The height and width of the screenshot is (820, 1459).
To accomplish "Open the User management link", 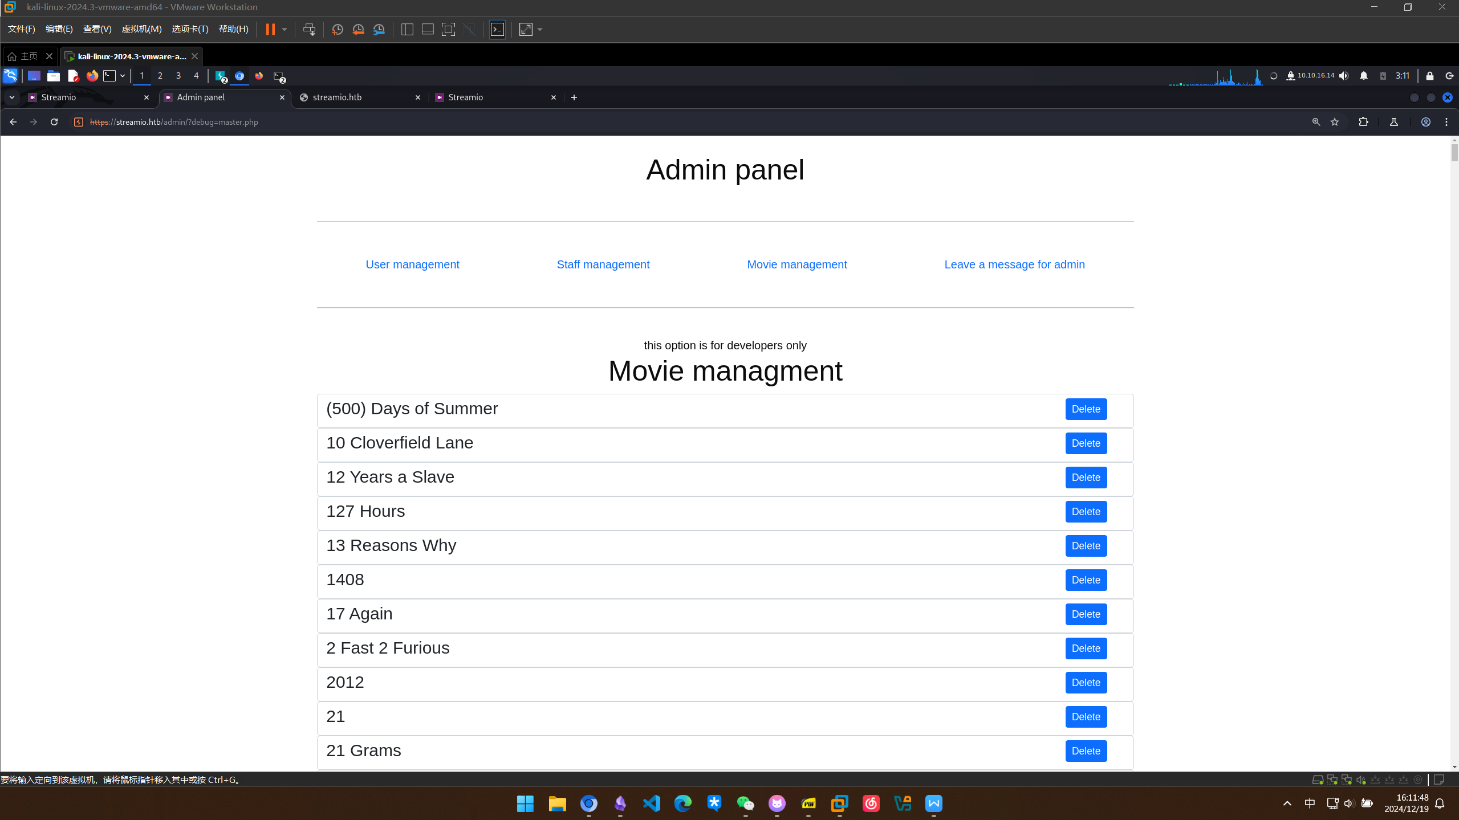I will pyautogui.click(x=412, y=264).
